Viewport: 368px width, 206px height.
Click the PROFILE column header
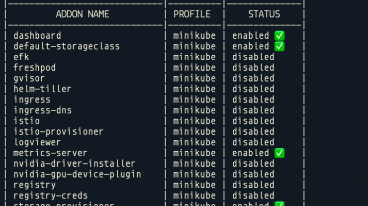point(192,14)
